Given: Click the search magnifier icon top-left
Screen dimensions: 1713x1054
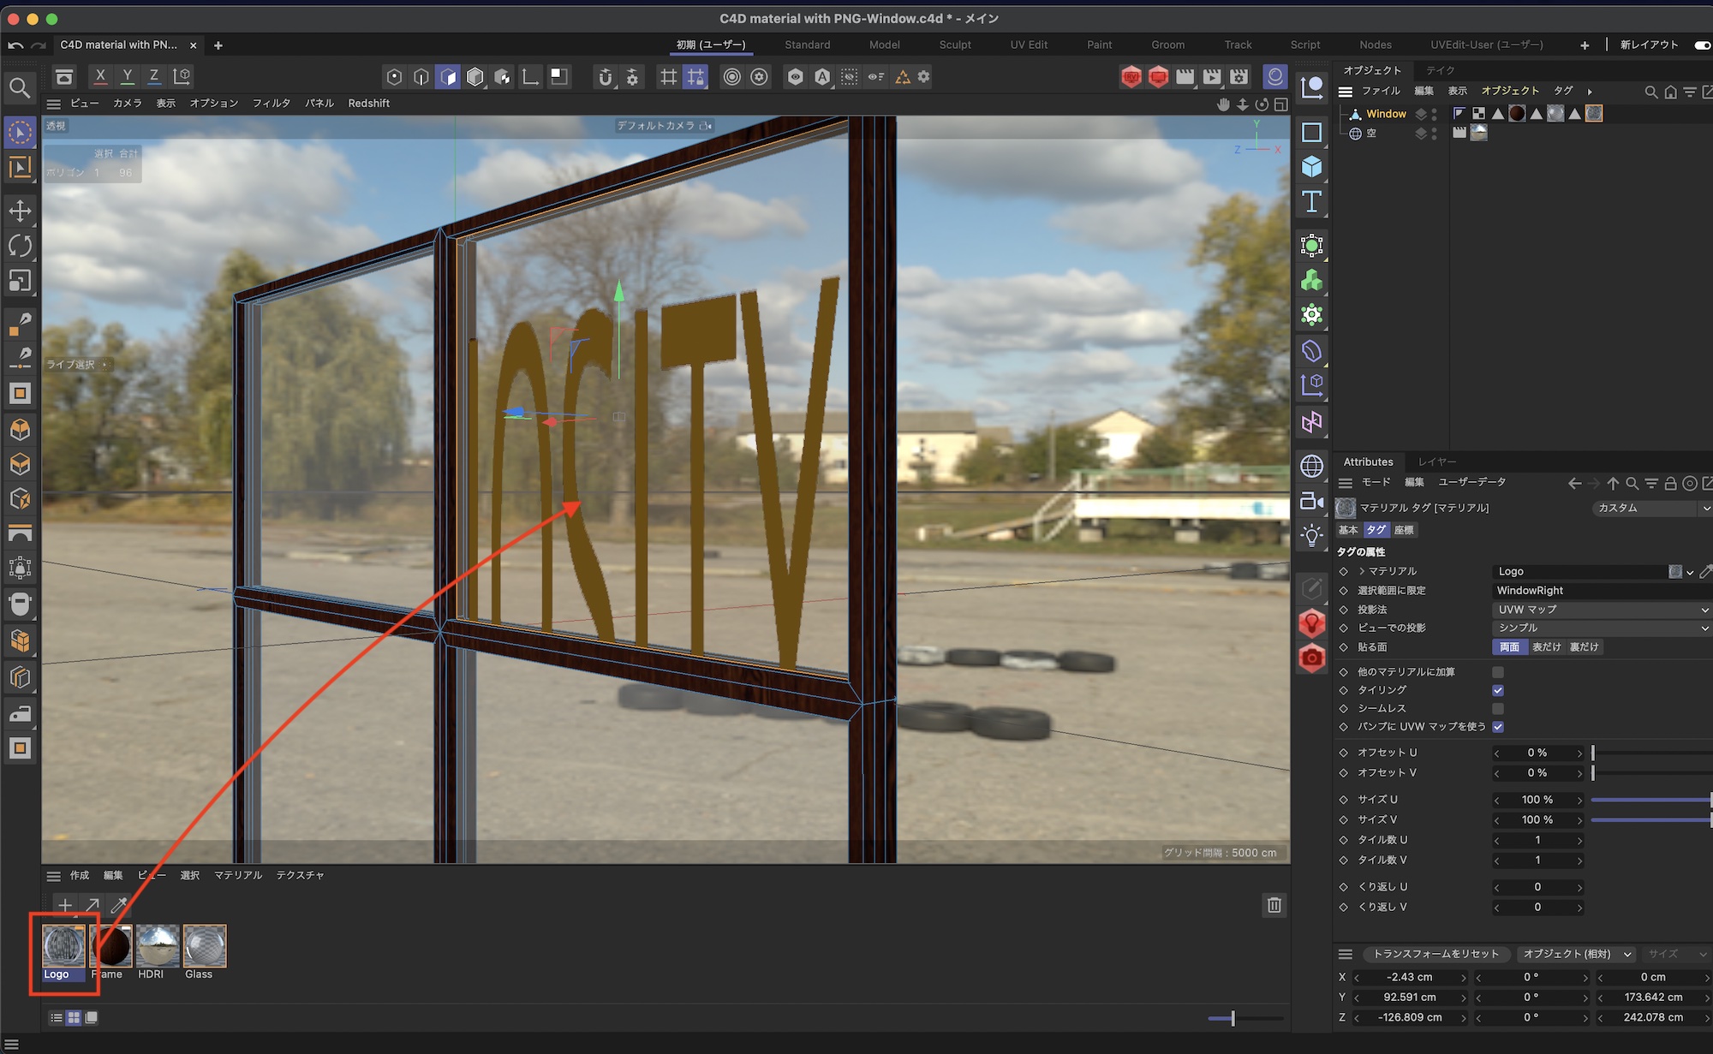Looking at the screenshot, I should click(x=20, y=87).
